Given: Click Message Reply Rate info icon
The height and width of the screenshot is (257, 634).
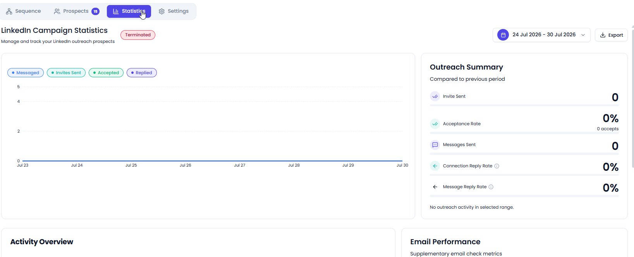Looking at the screenshot, I should (491, 187).
